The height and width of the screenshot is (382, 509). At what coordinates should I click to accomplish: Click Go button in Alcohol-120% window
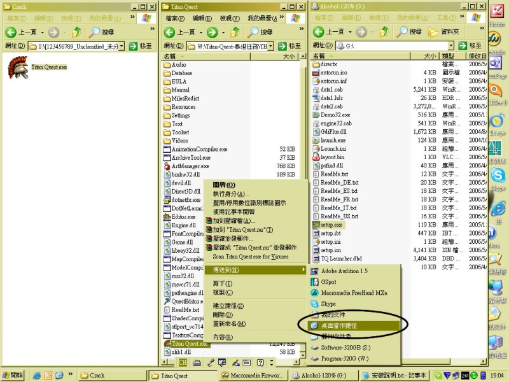click(x=470, y=46)
